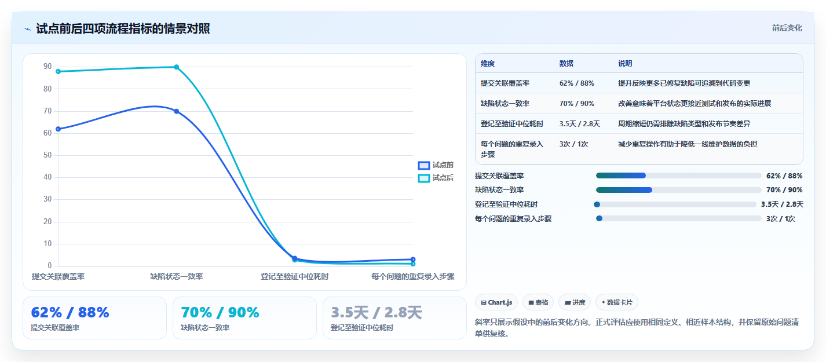Click the title 试点前后四项流程指标的情景对照

click(x=123, y=28)
